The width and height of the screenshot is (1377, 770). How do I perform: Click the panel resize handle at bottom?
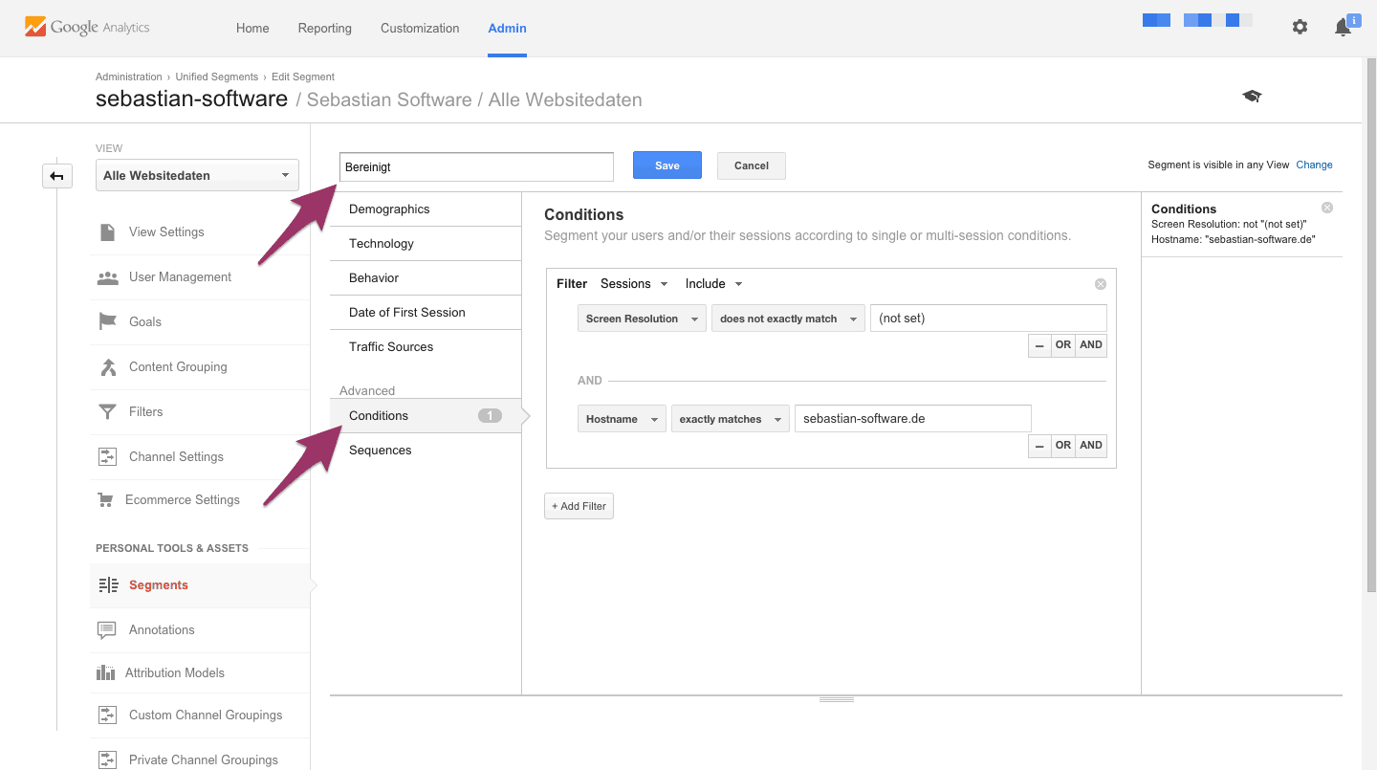(x=837, y=700)
